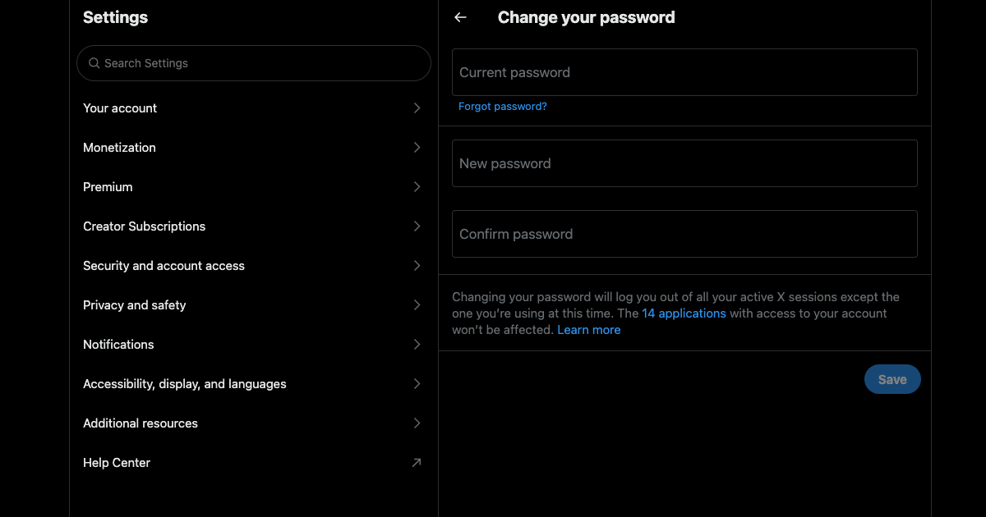Click the chevron next to Your account
This screenshot has height=517, width=986.
coord(417,108)
